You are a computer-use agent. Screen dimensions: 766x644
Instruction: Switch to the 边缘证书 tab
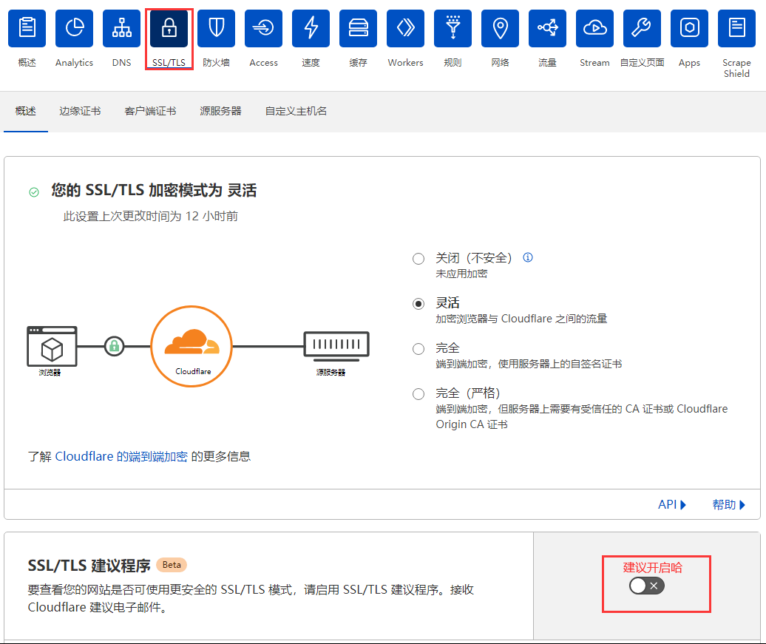(80, 111)
